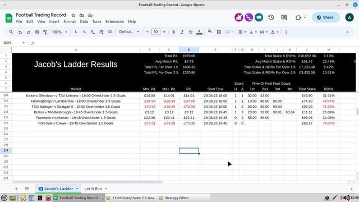Open the all sheets list

pyautogui.click(x=27, y=189)
